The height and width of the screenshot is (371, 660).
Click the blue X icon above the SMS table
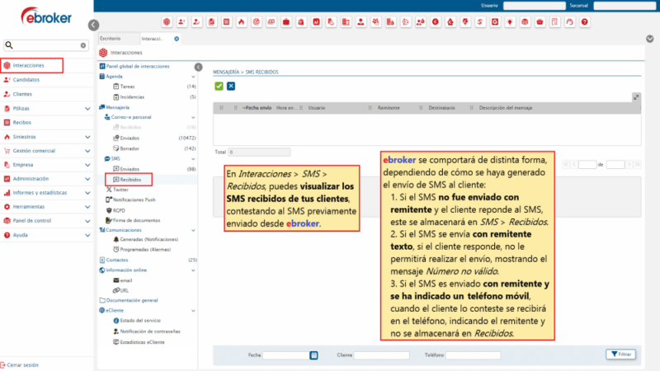[x=231, y=86]
